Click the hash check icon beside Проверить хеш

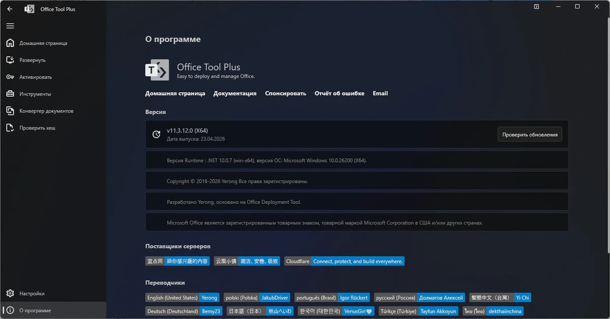(10, 128)
